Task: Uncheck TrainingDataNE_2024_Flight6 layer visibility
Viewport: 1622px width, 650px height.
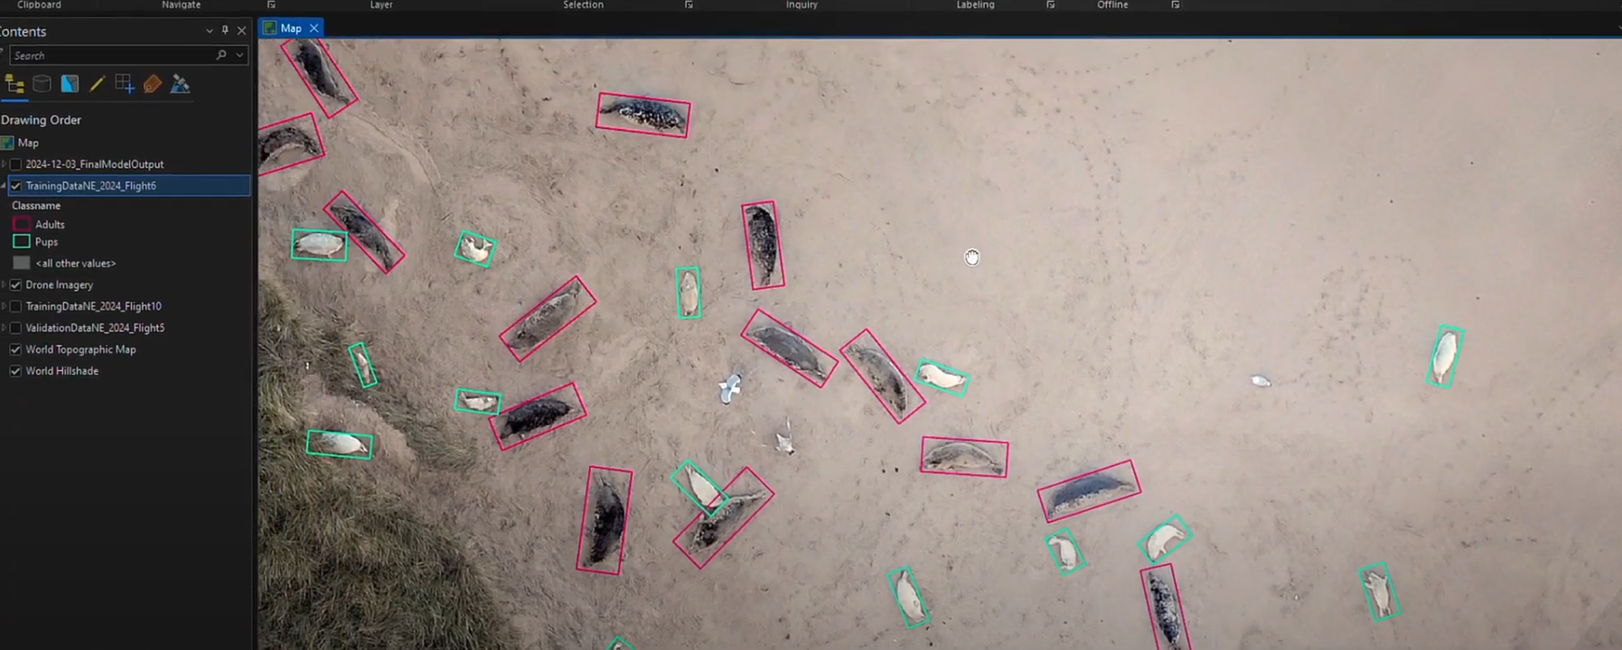Action: pyautogui.click(x=15, y=186)
